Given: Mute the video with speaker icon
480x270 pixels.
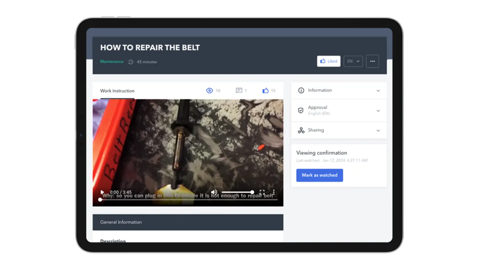Looking at the screenshot, I should pos(214,192).
